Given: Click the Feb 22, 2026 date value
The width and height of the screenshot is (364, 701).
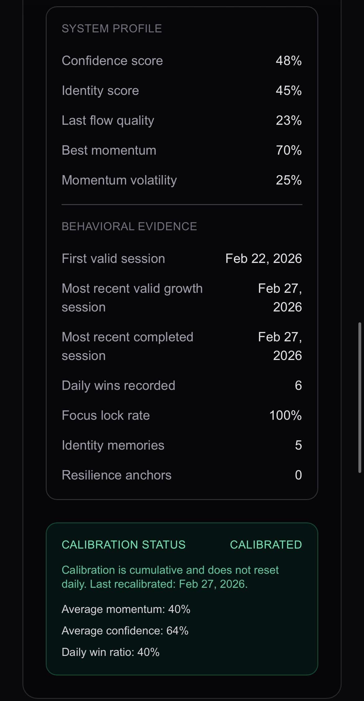Looking at the screenshot, I should (263, 259).
